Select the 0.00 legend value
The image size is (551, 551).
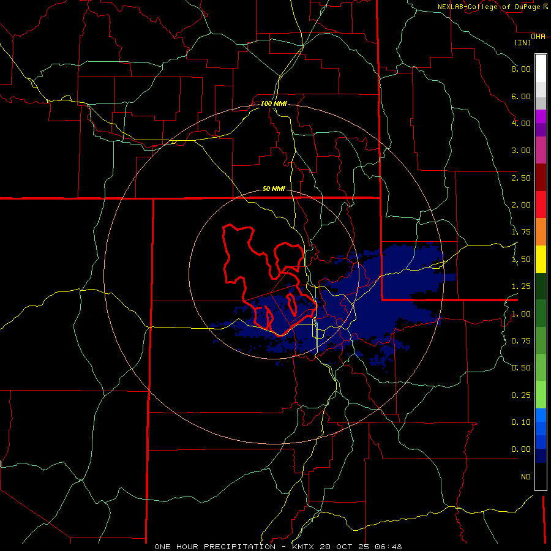pos(521,449)
